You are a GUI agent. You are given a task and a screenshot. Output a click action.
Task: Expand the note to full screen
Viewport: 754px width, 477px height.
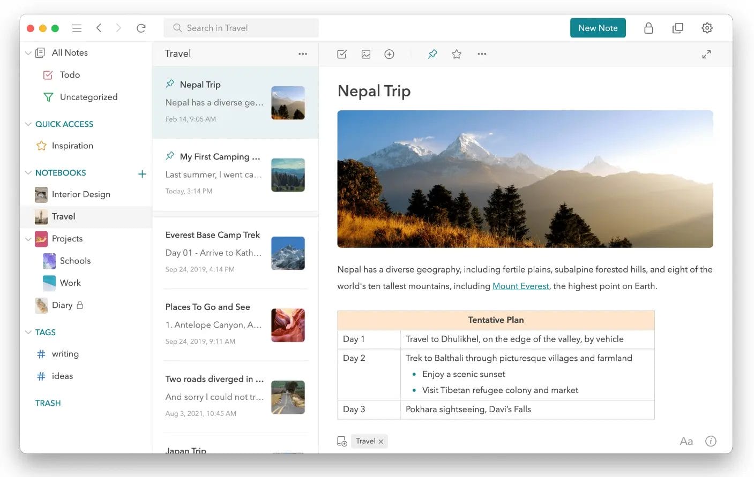(x=706, y=54)
